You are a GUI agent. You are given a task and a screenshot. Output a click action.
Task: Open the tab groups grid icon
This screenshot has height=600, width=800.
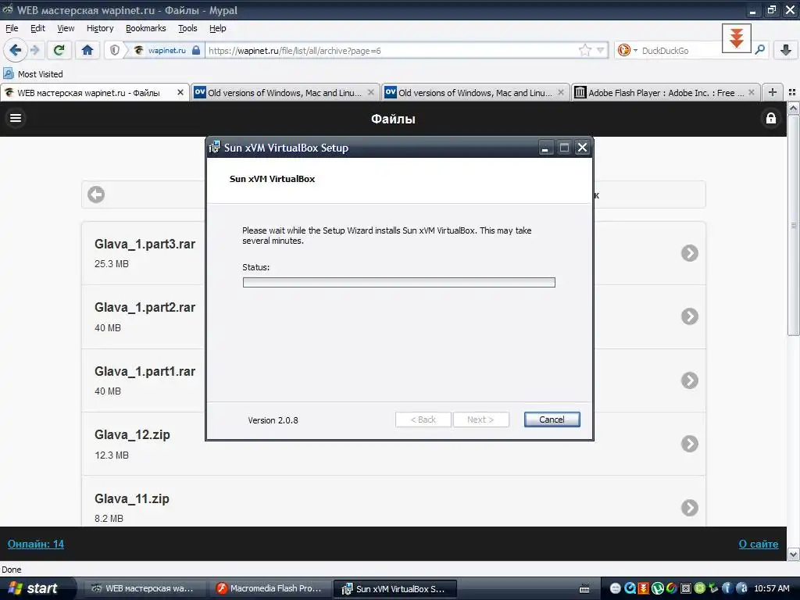coord(792,92)
